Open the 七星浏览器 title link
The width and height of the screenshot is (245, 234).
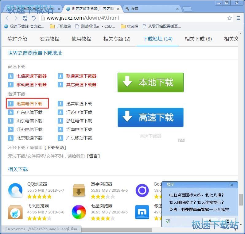pyautogui.click(x=102, y=206)
